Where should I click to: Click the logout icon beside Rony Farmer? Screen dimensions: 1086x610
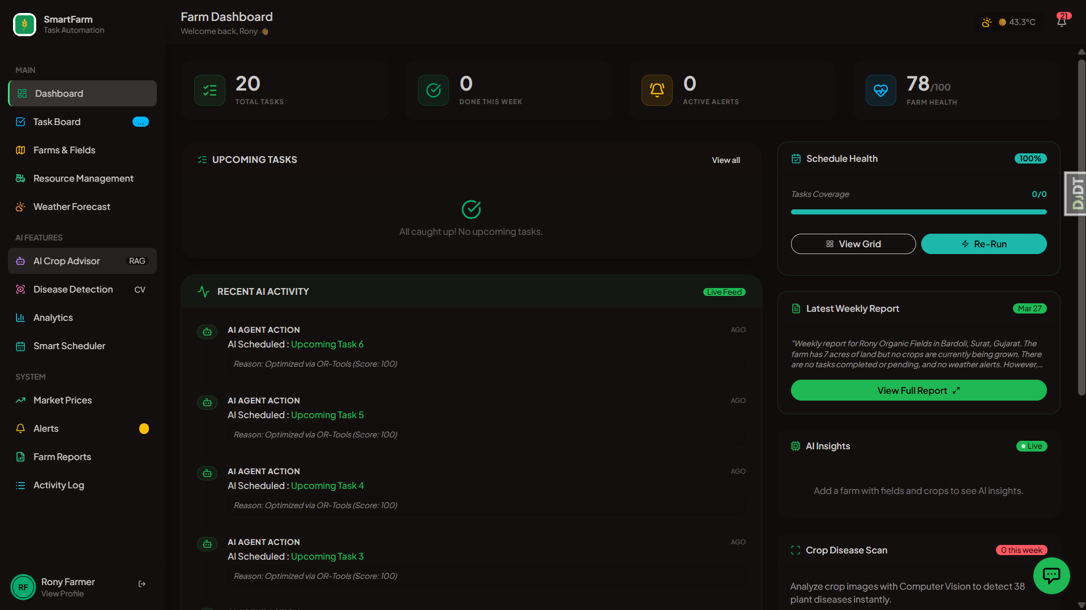(142, 584)
